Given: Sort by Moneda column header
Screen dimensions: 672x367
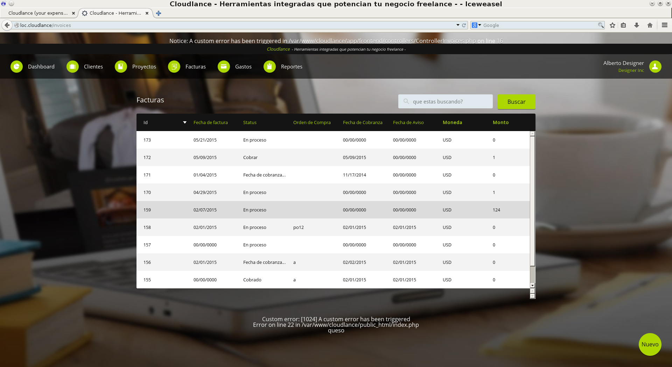Looking at the screenshot, I should click(453, 122).
